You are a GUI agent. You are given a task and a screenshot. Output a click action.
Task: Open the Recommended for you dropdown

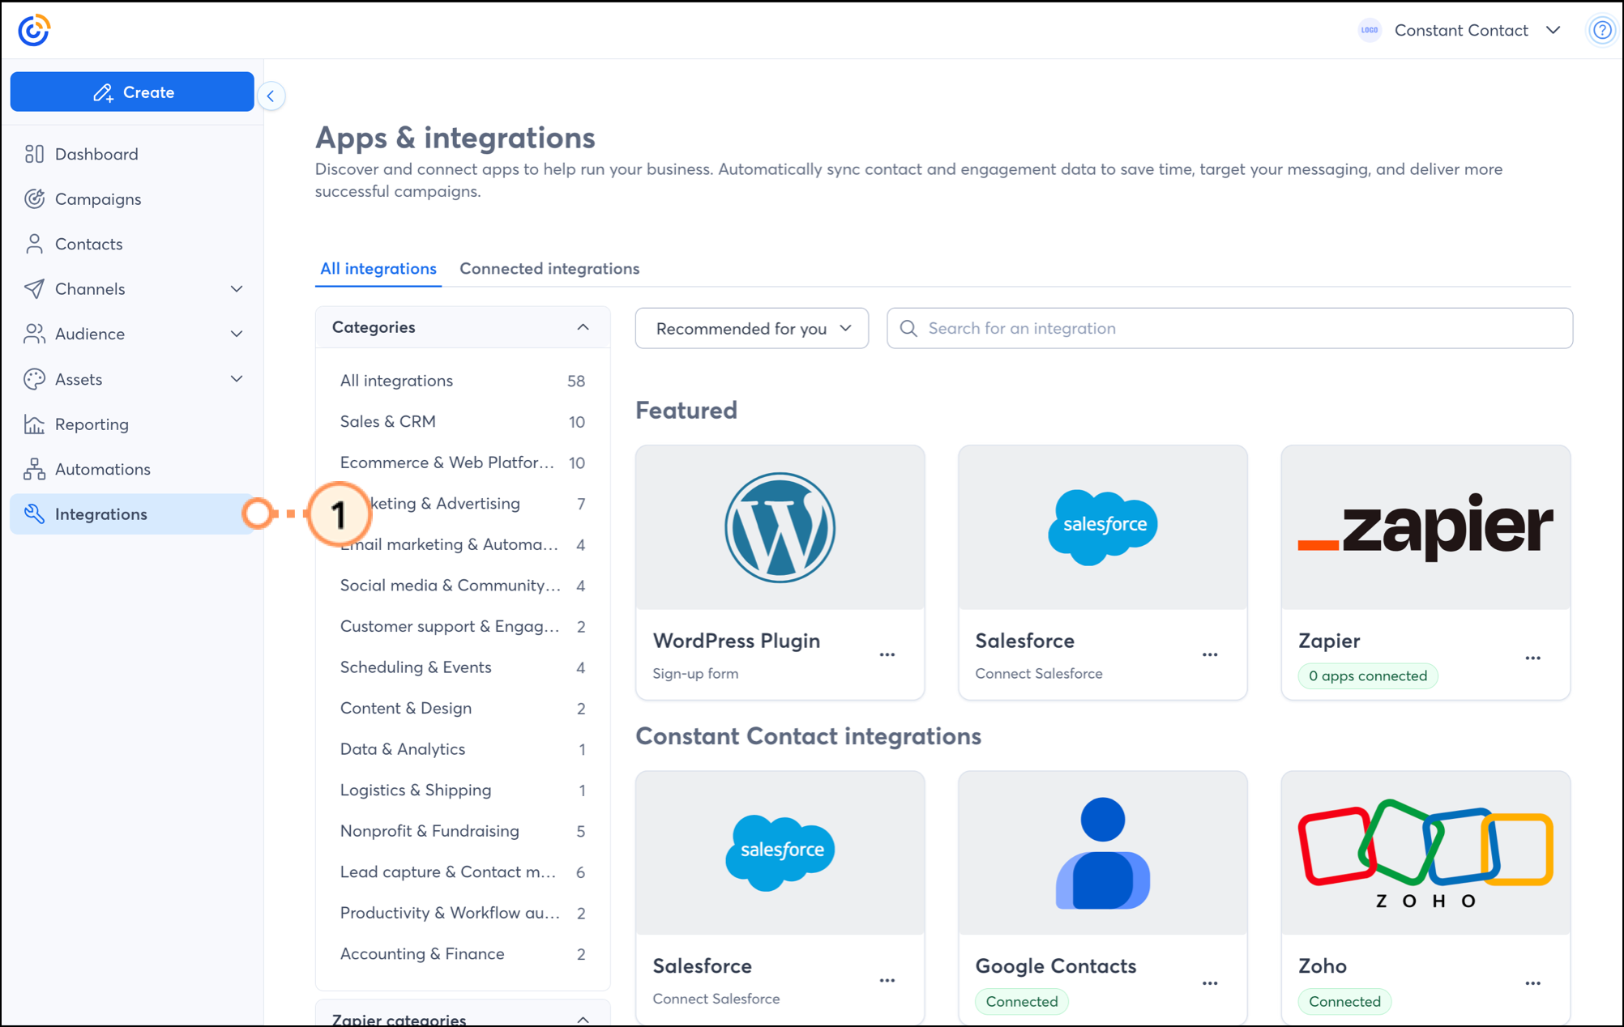click(751, 328)
